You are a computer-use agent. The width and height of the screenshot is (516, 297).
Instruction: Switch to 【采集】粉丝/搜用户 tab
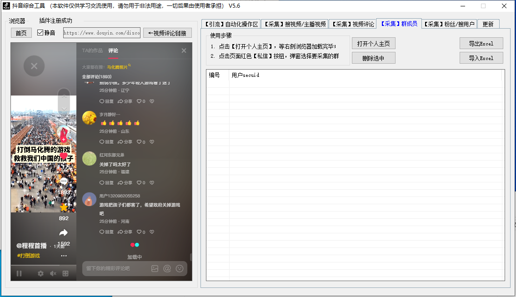[449, 24]
